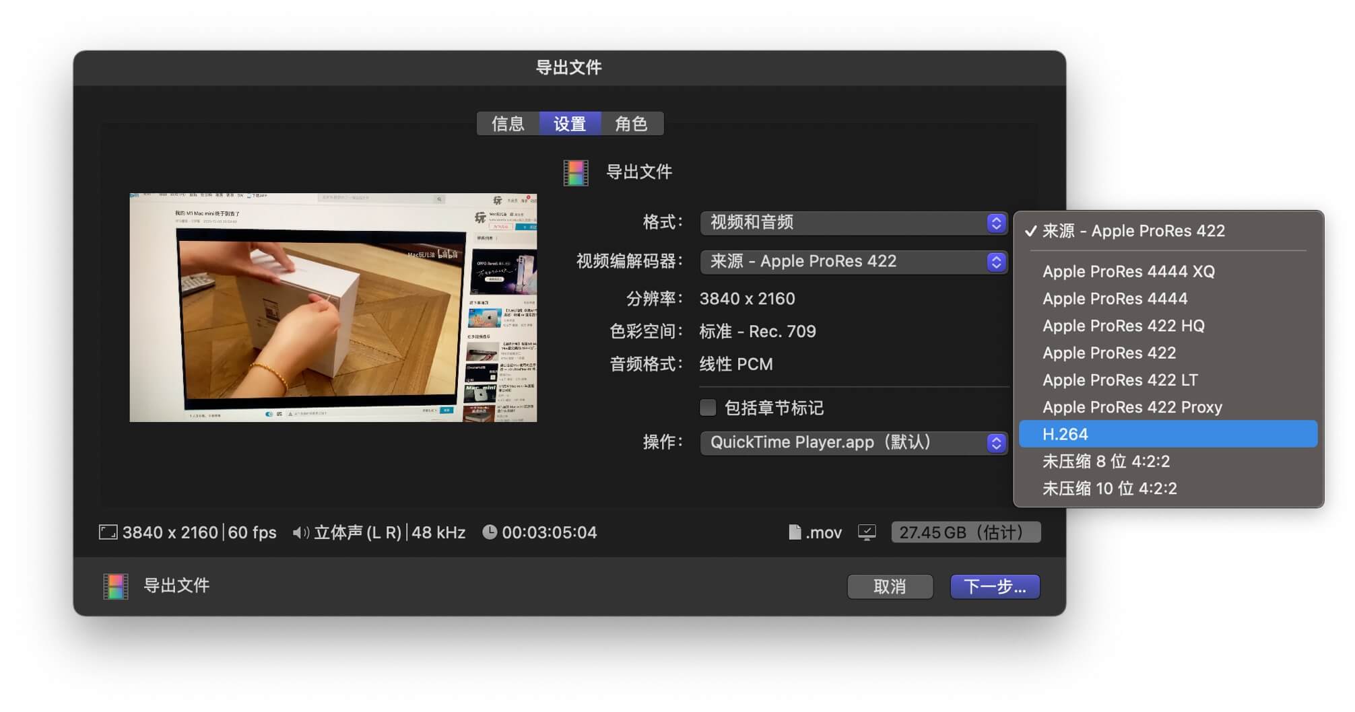
Task: Switch to the 信息 tab
Action: click(508, 124)
